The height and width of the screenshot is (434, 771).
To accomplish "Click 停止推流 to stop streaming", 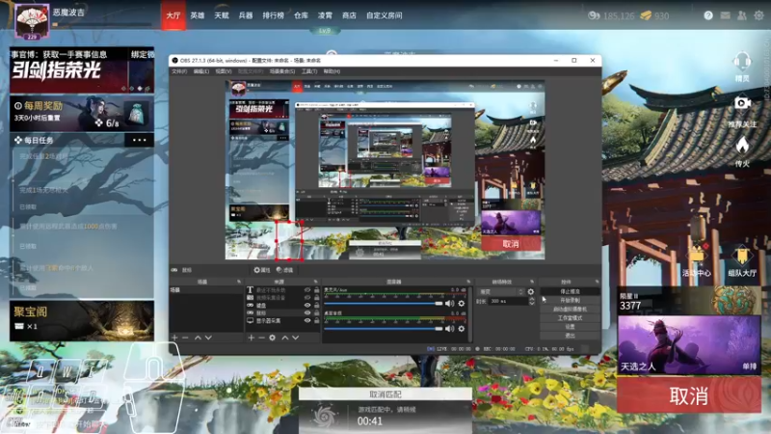I will (x=570, y=291).
